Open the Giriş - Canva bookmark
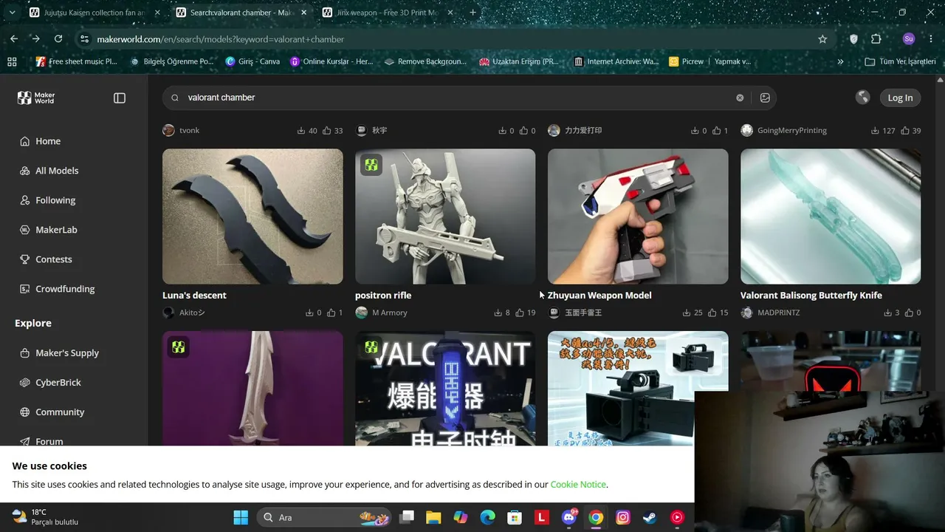The width and height of the screenshot is (945, 532). pyautogui.click(x=252, y=61)
